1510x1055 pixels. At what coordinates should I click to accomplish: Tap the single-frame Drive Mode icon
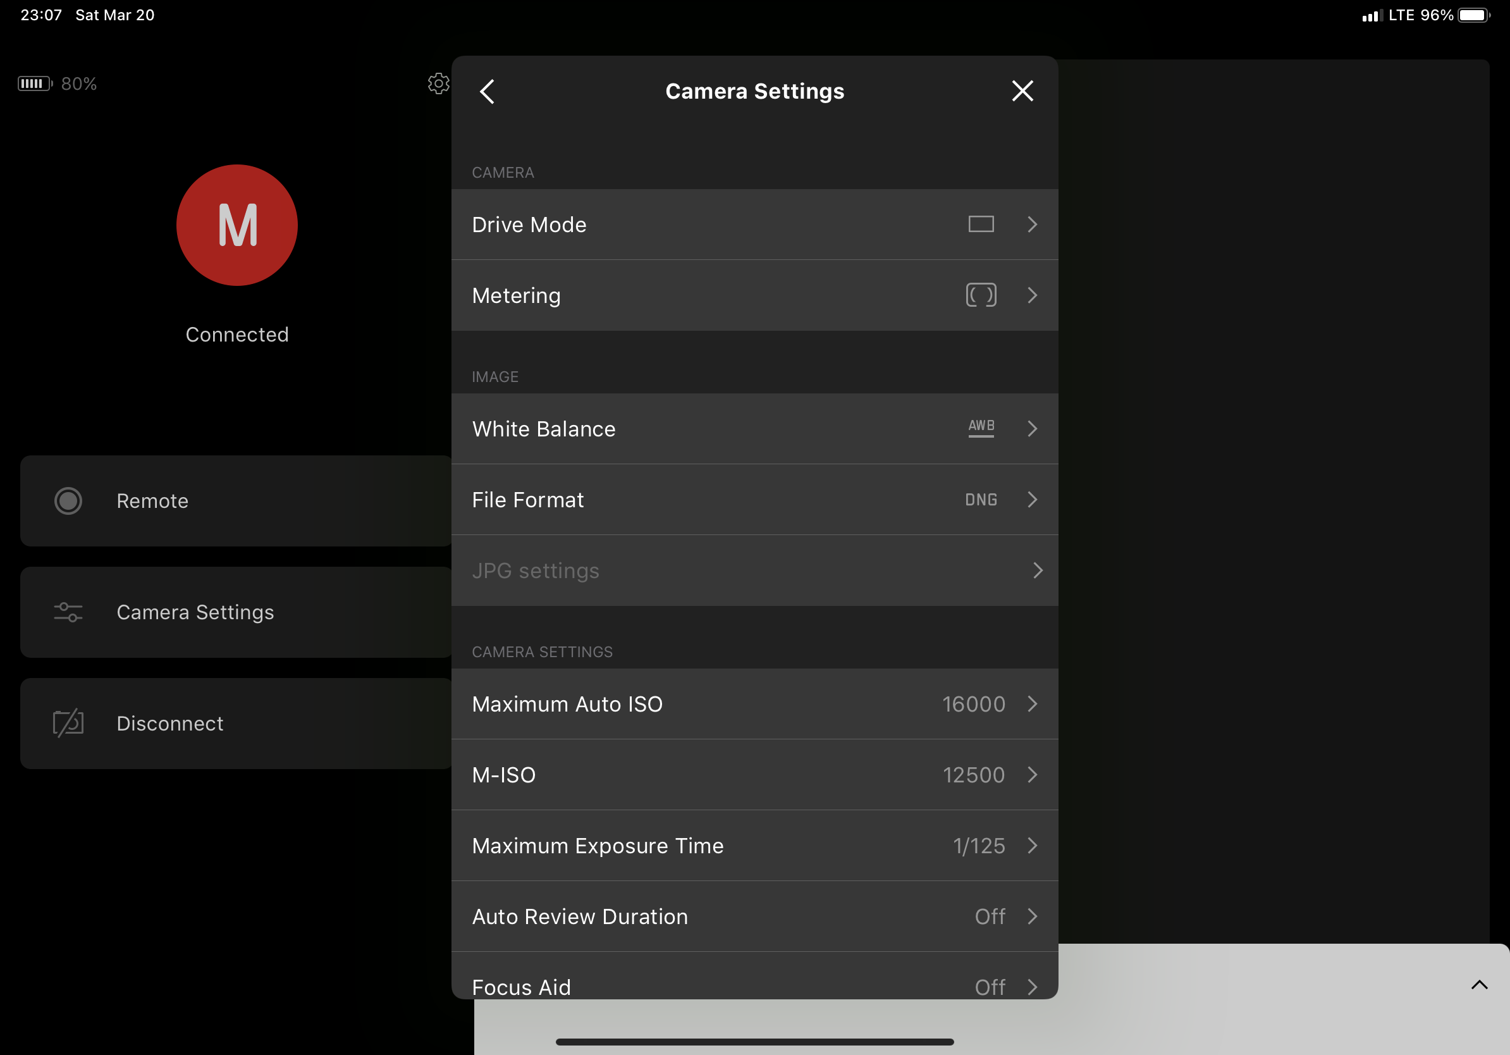coord(981,225)
